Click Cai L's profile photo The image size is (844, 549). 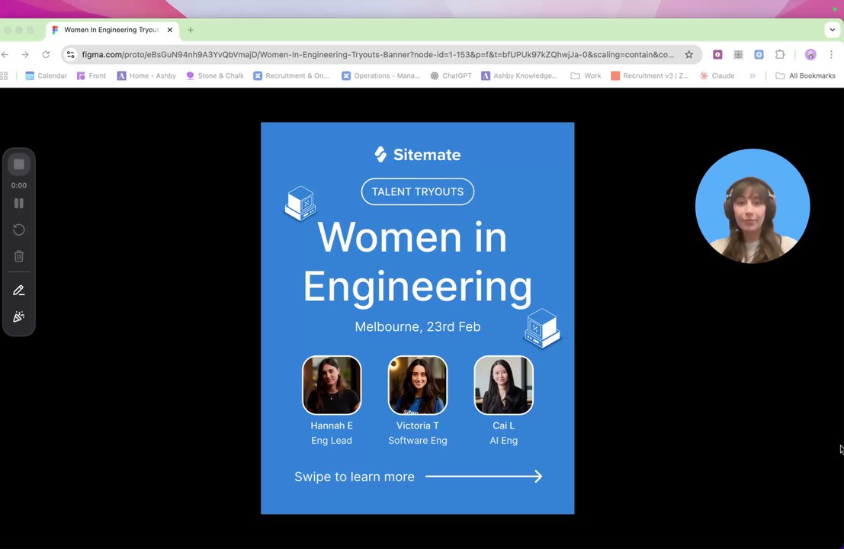tap(504, 385)
